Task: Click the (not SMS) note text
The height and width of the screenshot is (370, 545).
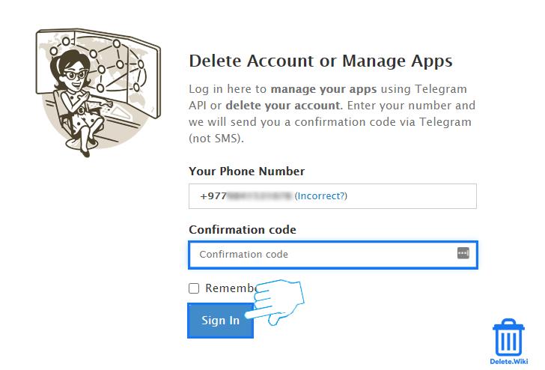Action: (216, 139)
